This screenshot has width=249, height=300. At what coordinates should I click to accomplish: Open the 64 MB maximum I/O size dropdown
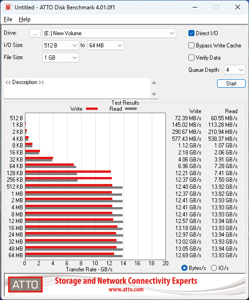tap(106, 46)
